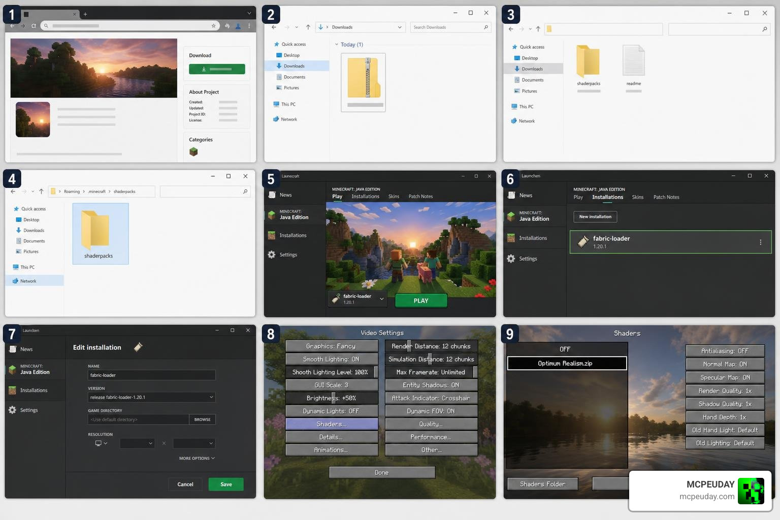780x520 pixels.
Task: Open a new browser tab with plus icon
Action: click(x=85, y=14)
